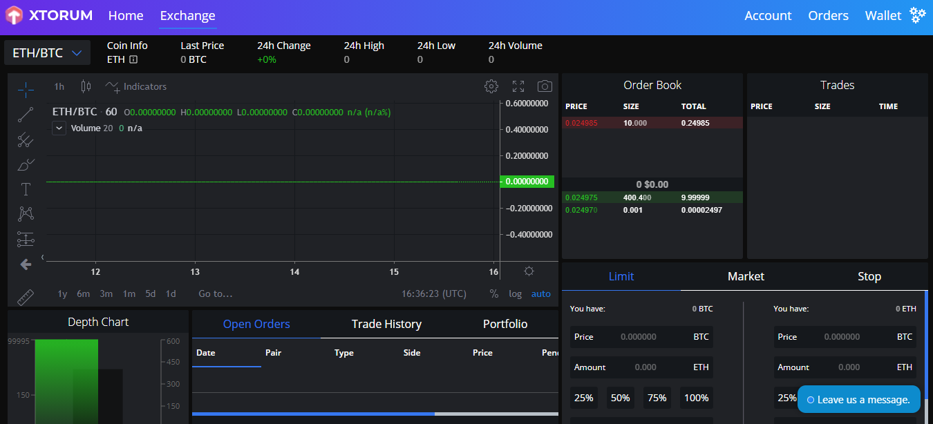This screenshot has height=424, width=933.
Task: Open chart settings gear icon
Action: point(491,86)
